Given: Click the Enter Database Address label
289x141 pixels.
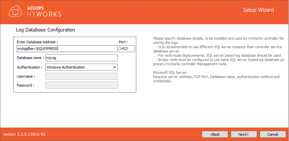Looking at the screenshot, I should 38,42.
